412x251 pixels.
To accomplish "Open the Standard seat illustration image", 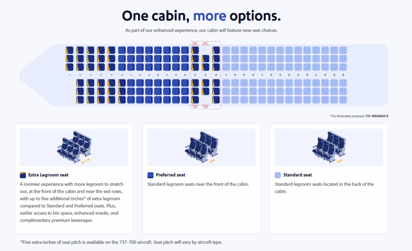I will (x=329, y=147).
